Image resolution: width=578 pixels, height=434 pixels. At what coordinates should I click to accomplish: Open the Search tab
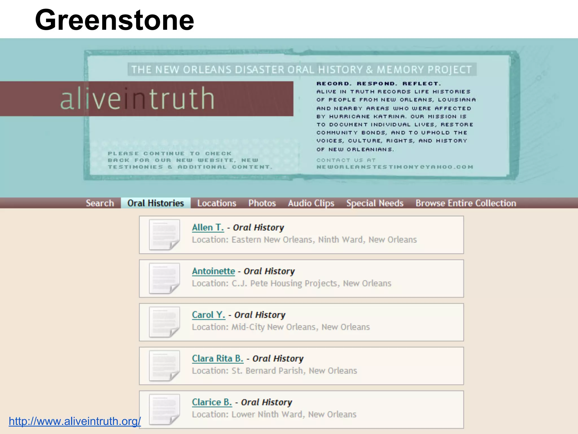(100, 203)
